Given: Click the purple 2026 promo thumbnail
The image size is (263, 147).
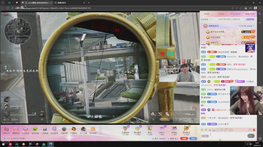Looking at the screenshot, I should tap(250, 48).
